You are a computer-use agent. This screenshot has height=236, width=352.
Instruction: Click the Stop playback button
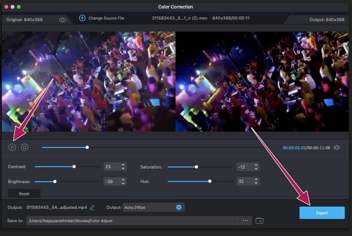coord(25,147)
